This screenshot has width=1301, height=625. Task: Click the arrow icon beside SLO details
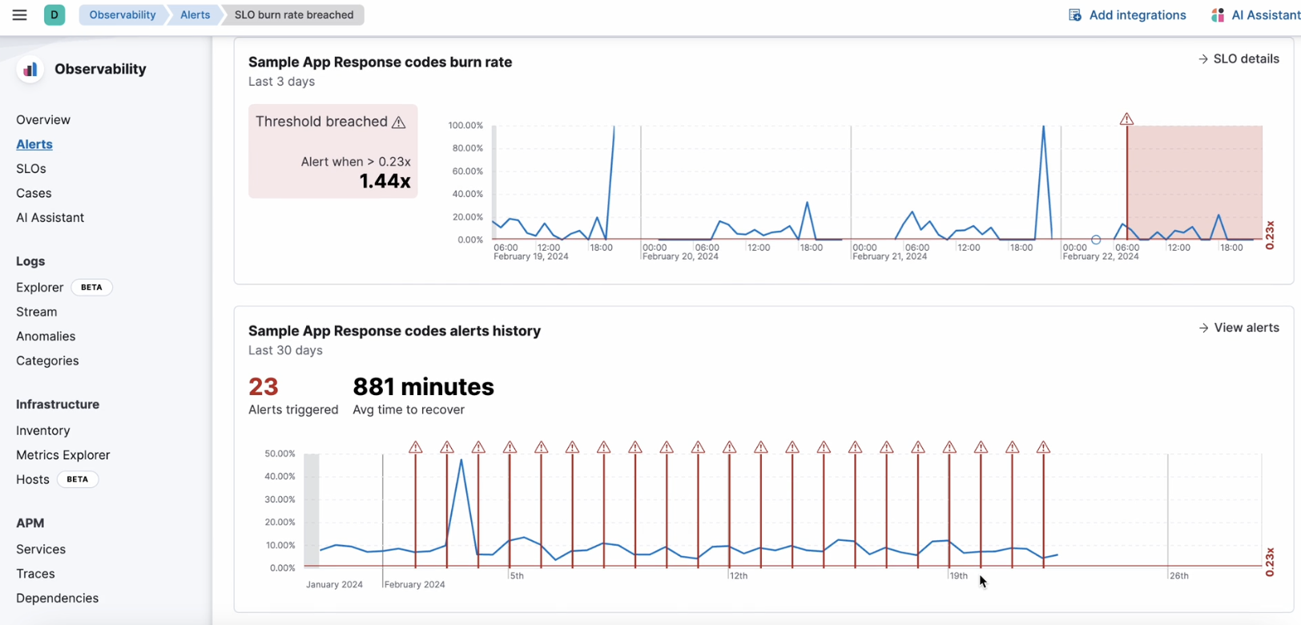coord(1203,59)
